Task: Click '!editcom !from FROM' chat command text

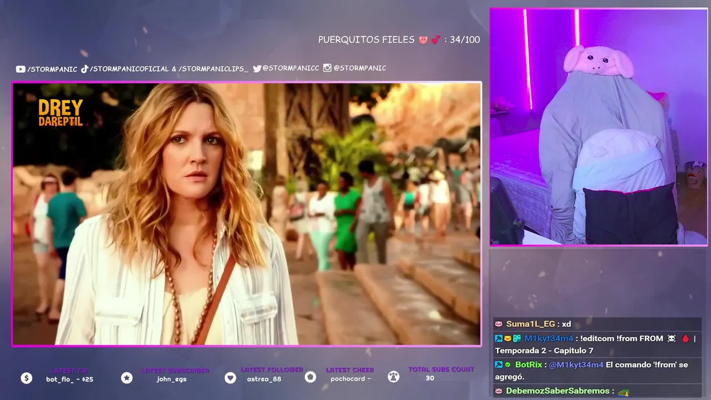Action: [x=622, y=338]
